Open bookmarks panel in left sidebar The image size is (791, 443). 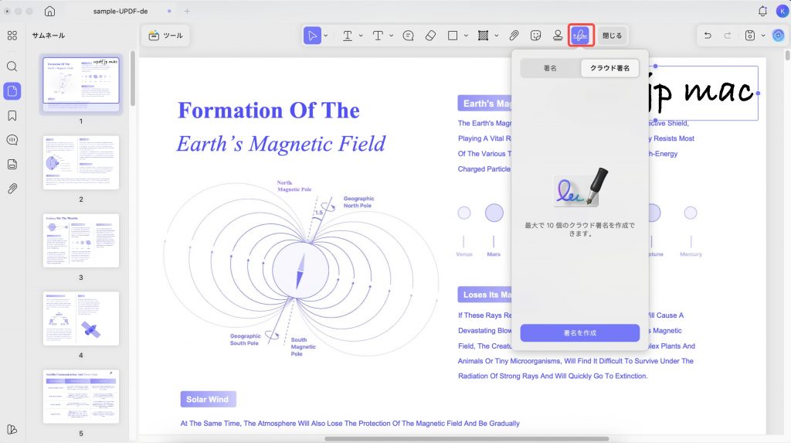tap(12, 116)
